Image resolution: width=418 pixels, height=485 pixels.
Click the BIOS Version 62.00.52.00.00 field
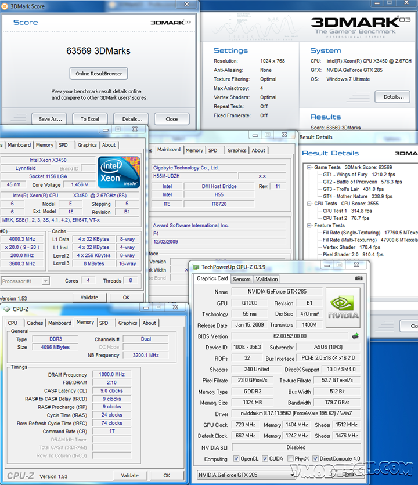(290, 336)
